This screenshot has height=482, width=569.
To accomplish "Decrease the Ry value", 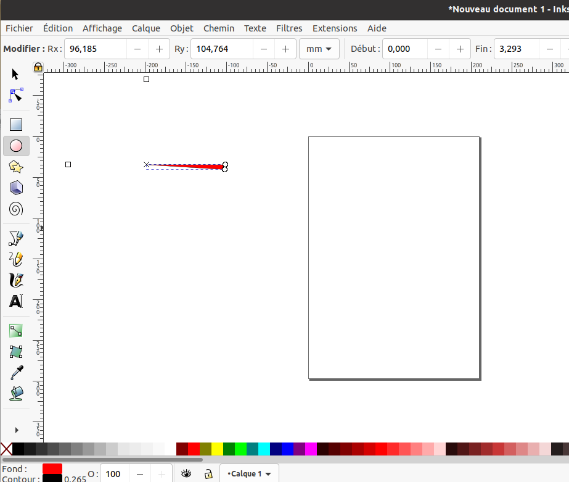I will (264, 49).
